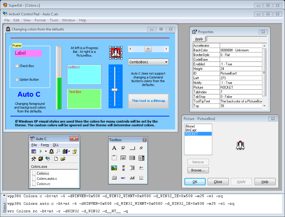Select Colors.auto.c in the file list
285x217 pixels.
tap(47, 179)
